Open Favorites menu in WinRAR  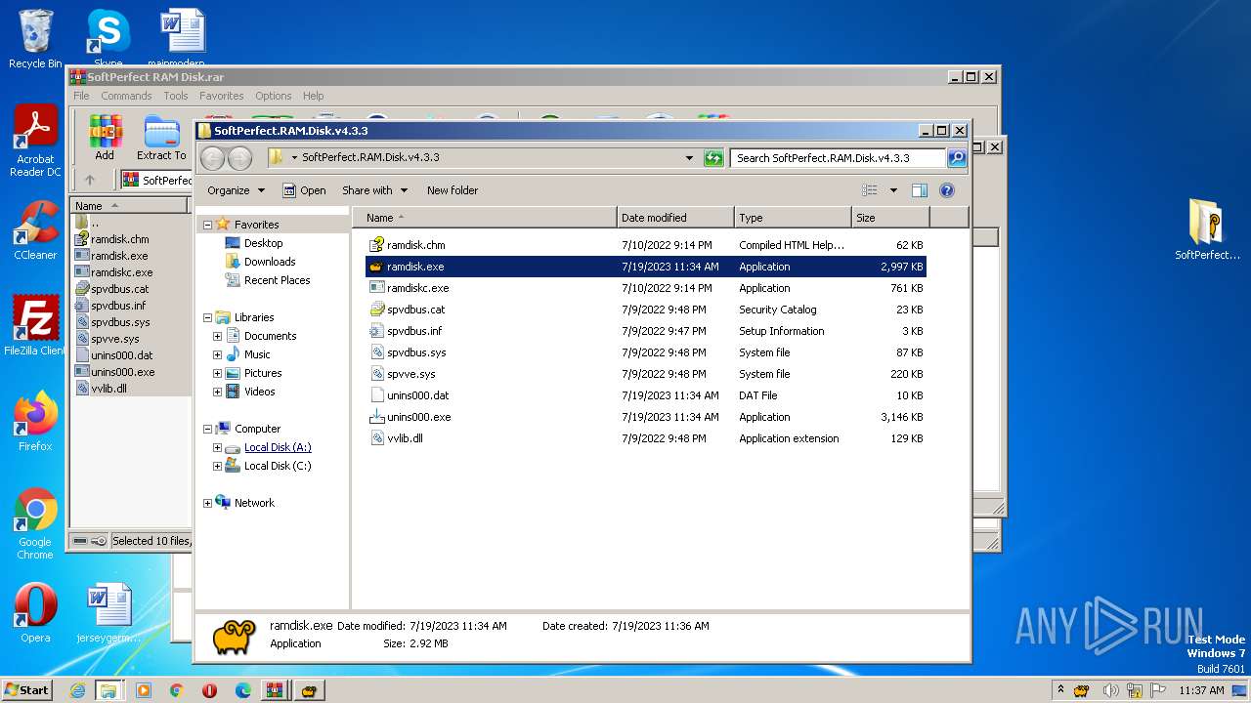pyautogui.click(x=222, y=96)
